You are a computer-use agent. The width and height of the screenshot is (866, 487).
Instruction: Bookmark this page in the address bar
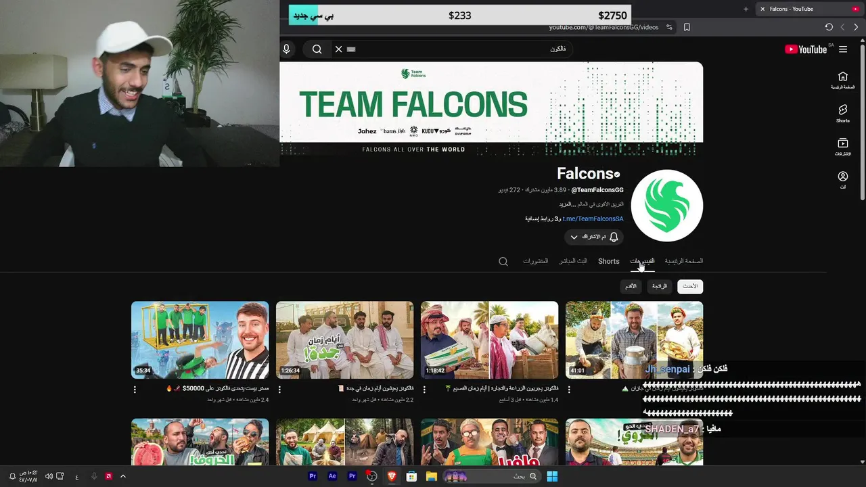pyautogui.click(x=687, y=27)
